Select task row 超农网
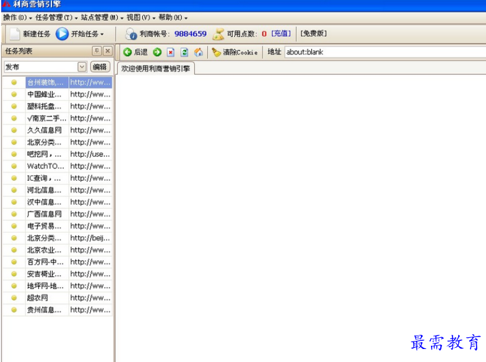486x362 pixels. tap(58, 298)
